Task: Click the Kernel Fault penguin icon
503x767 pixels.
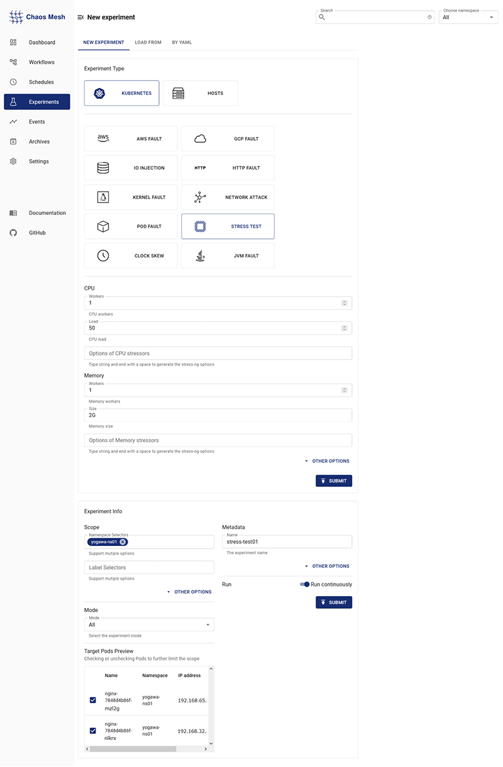Action: tap(103, 197)
